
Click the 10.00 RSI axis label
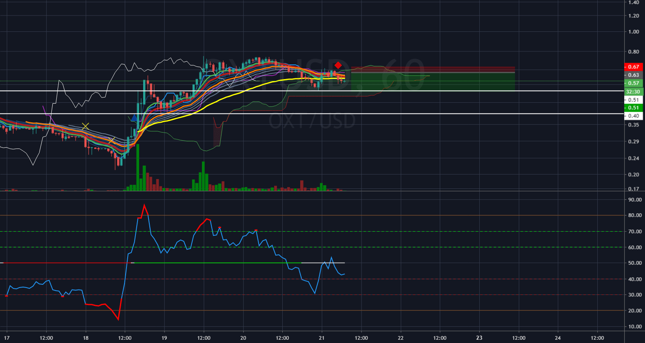[x=635, y=327]
